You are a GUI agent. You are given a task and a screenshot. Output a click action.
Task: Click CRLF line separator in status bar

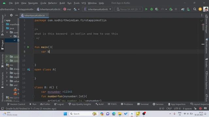click(169, 109)
